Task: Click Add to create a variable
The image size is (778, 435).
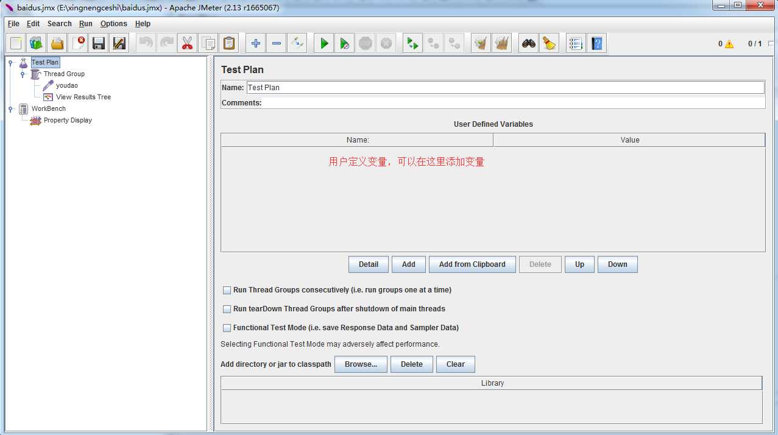Action: pos(409,264)
